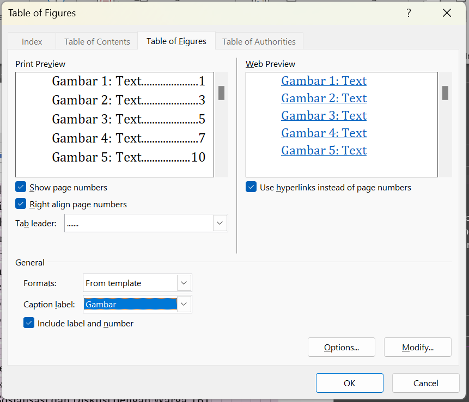
Task: Click the Help question mark icon
Action: coord(409,13)
